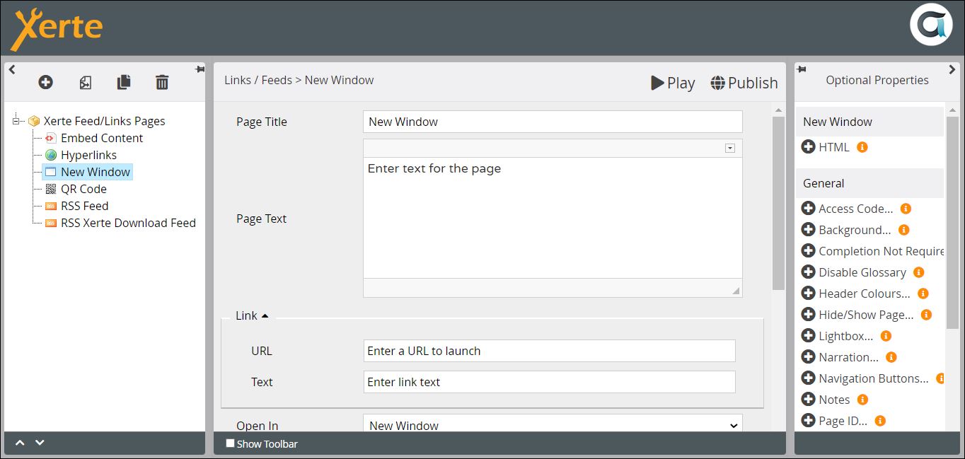Click the Publish button
This screenshot has height=459, width=965.
click(x=744, y=83)
